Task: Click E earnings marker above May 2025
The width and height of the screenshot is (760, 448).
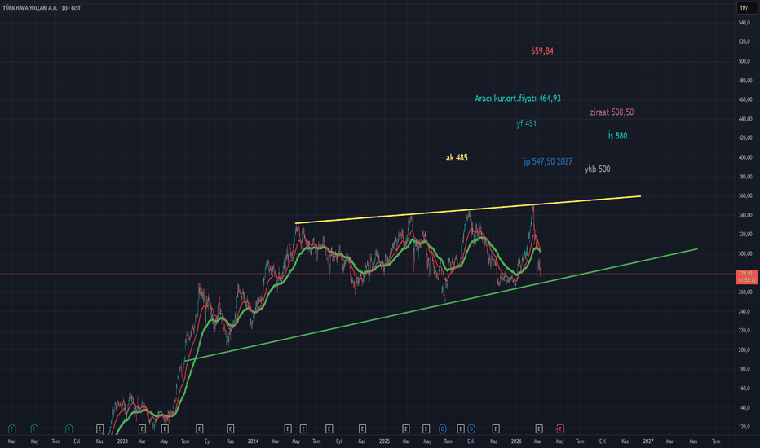Action: click(x=426, y=428)
